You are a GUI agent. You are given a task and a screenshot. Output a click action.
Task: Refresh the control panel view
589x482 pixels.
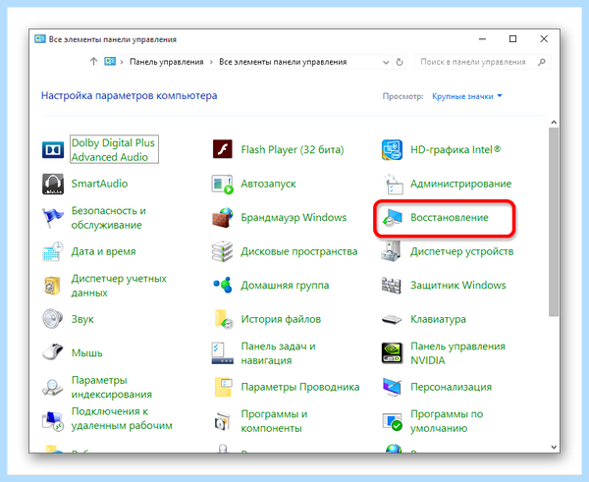400,62
